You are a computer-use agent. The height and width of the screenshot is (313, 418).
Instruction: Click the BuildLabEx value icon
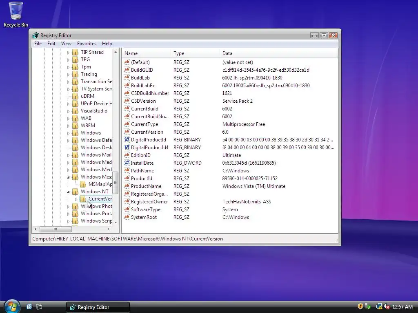(x=127, y=85)
